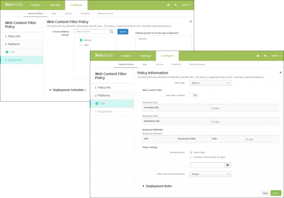Click the settings gear icon in front window

point(258,56)
